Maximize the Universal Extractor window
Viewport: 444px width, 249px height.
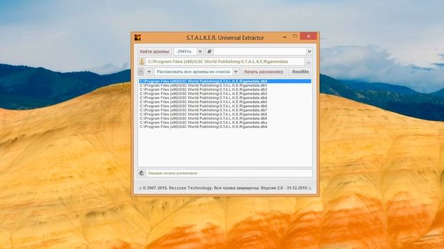[295, 37]
